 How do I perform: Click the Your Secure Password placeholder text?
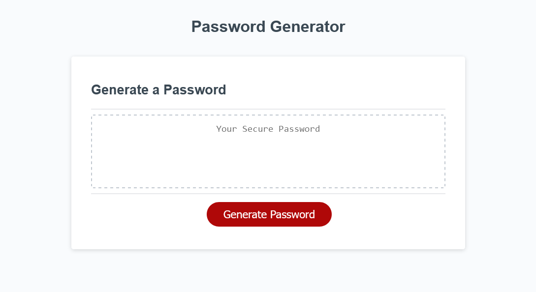click(268, 129)
